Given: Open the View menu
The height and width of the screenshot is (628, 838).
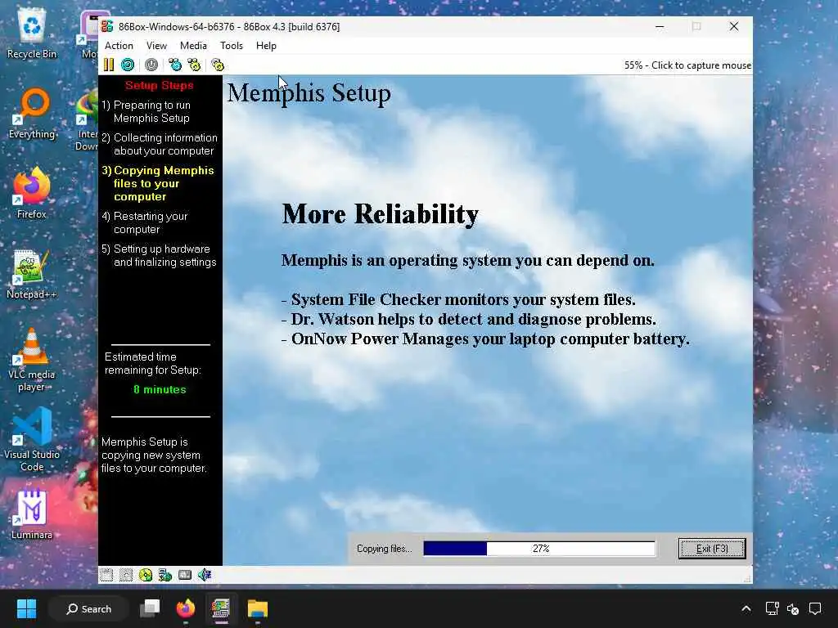Looking at the screenshot, I should click(156, 46).
